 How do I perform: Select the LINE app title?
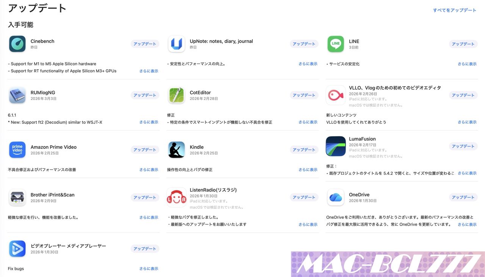[x=354, y=41]
